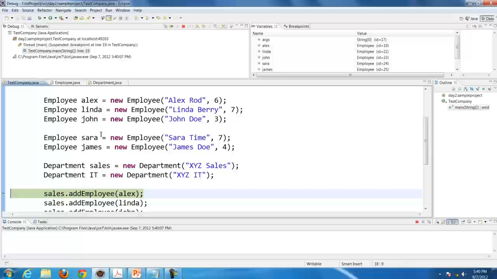Click the red Terminate button in Debug view
The image size is (497, 279).
point(183,26)
